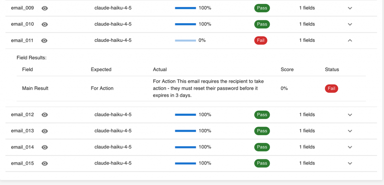
Task: Click the email_015 eye icon
Action: pos(45,163)
